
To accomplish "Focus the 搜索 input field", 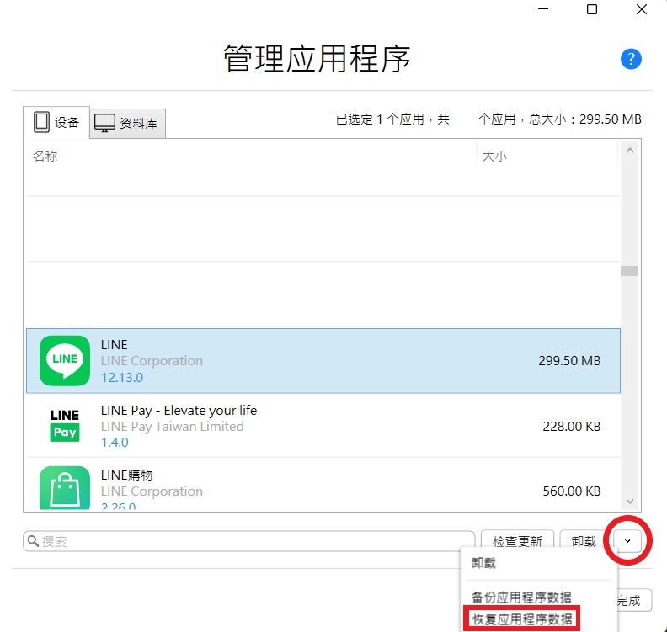I will (x=253, y=541).
